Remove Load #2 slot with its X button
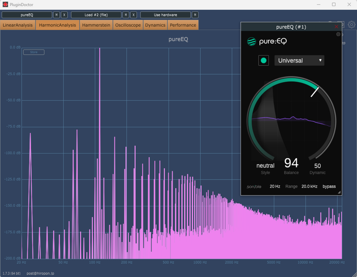This screenshot has width=357, height=277. tap(134, 15)
